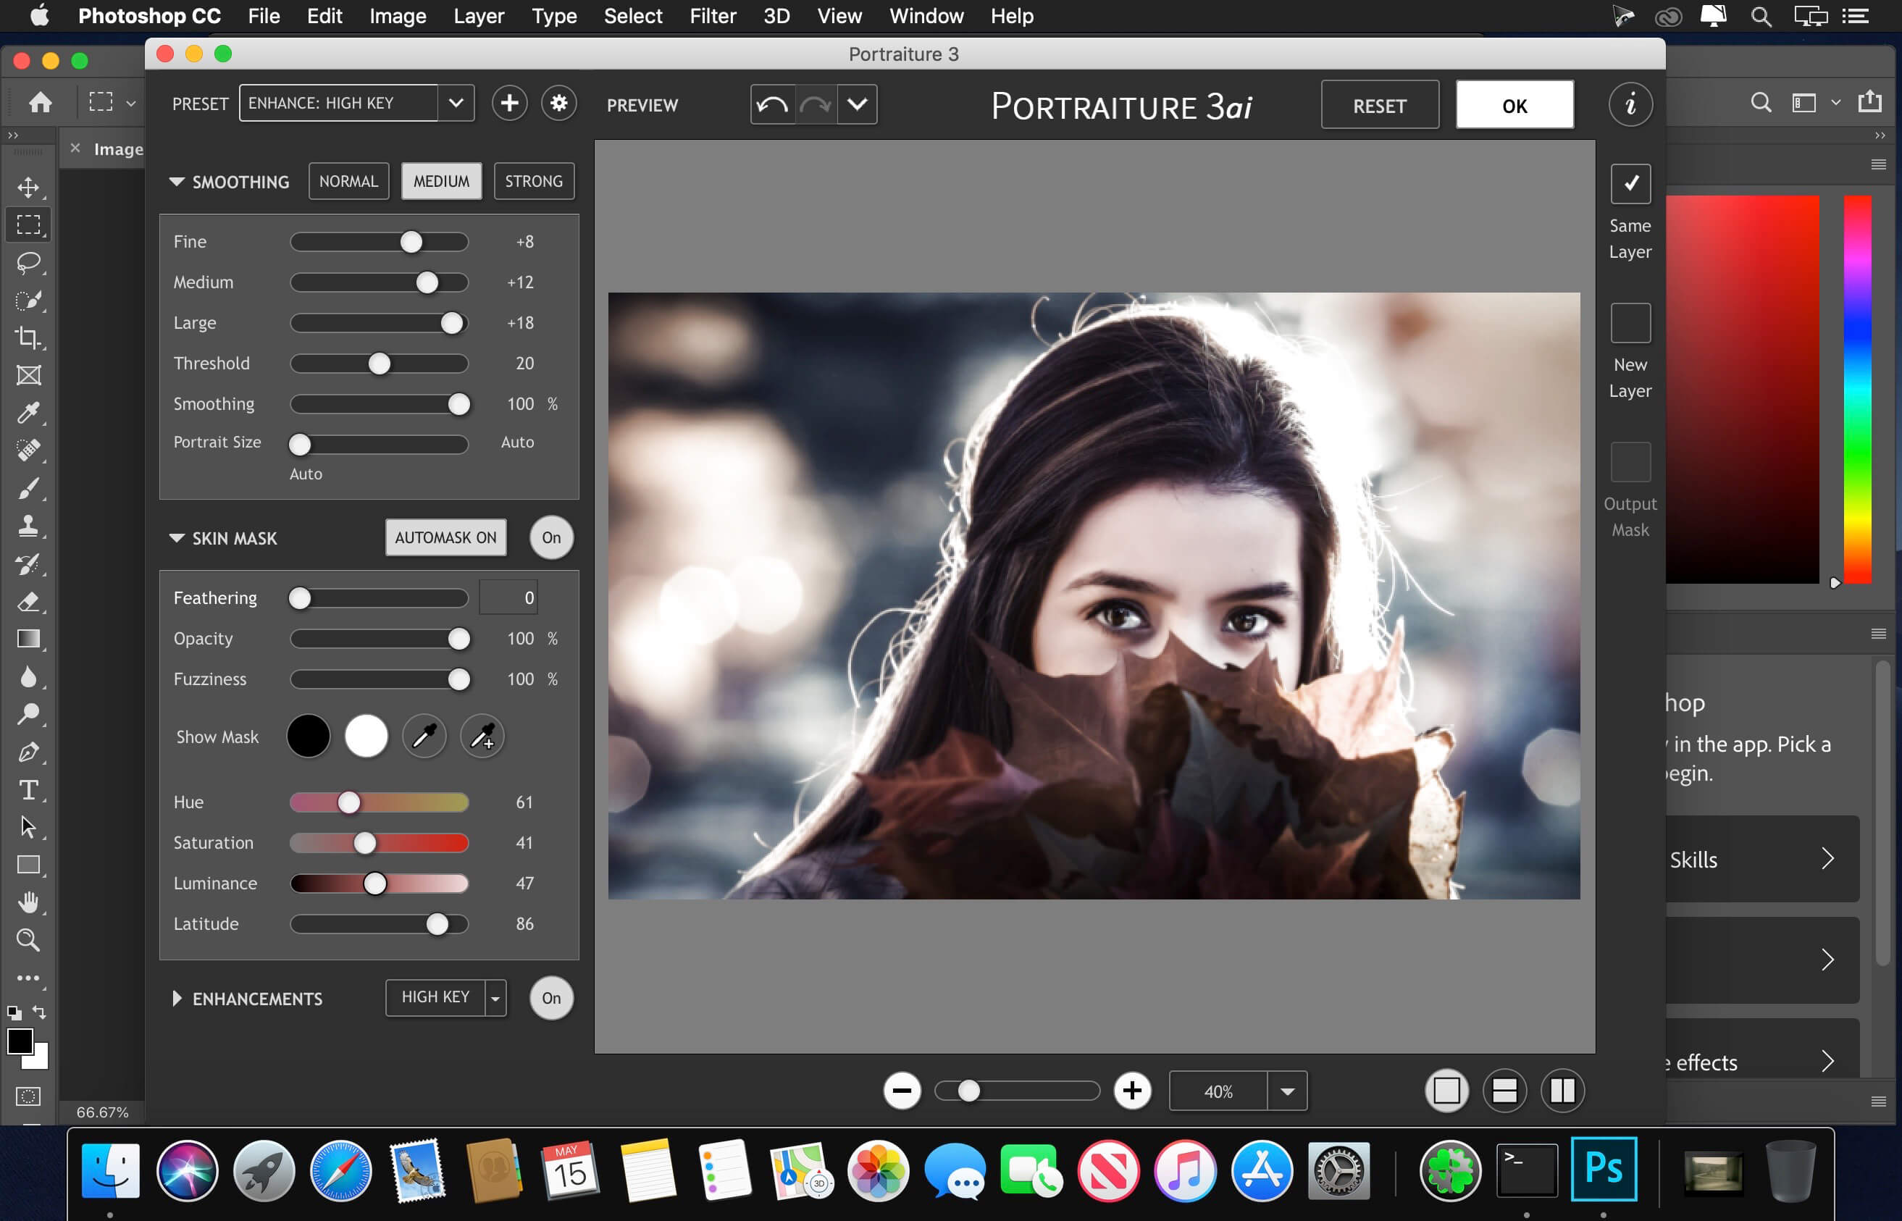Image resolution: width=1902 pixels, height=1221 pixels.
Task: Click Filter menu in menu bar
Action: (x=714, y=15)
